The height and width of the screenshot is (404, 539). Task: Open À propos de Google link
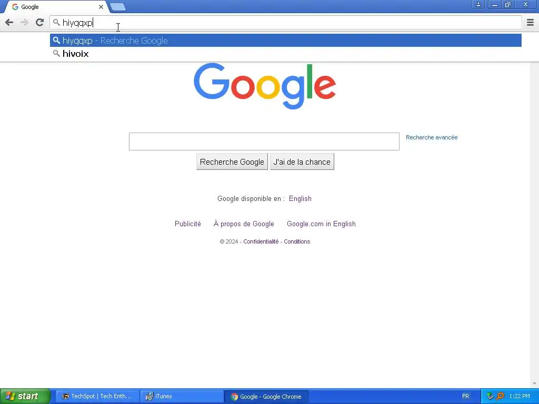click(244, 224)
